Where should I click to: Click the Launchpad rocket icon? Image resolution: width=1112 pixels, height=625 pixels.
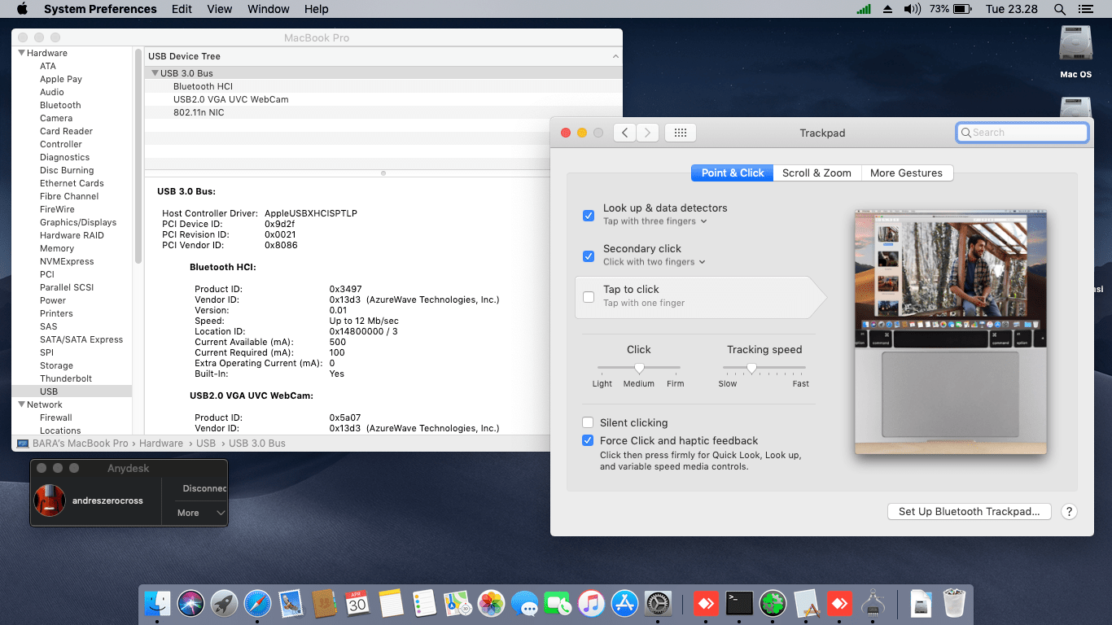[x=225, y=604]
